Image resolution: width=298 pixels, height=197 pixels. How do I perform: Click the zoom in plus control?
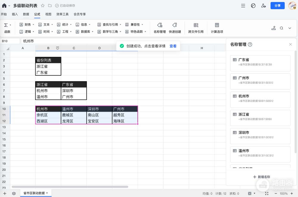pyautogui.click(x=292, y=194)
